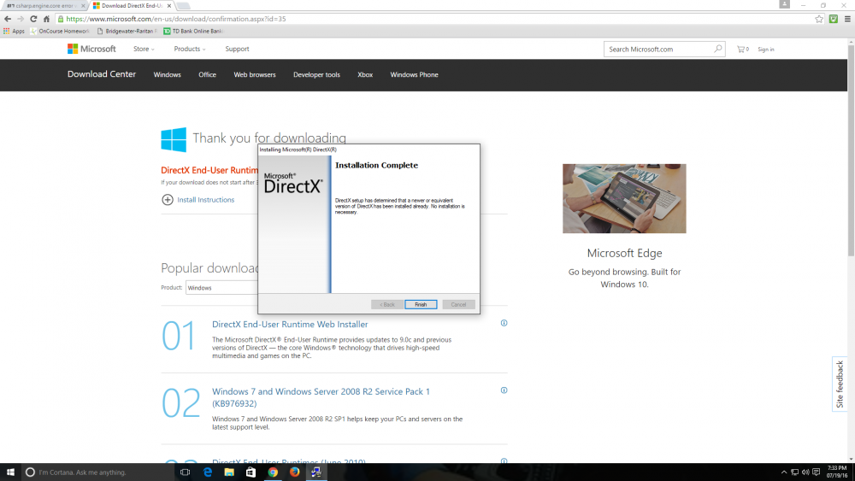
Task: Click the Search Microsoft.com input field
Action: coord(658,49)
